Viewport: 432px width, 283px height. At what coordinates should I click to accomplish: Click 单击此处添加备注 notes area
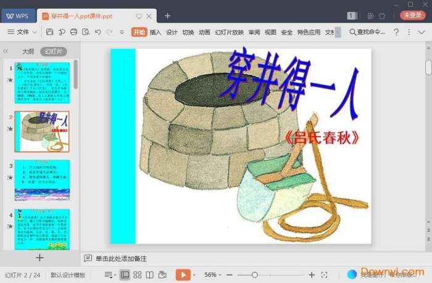click(121, 258)
